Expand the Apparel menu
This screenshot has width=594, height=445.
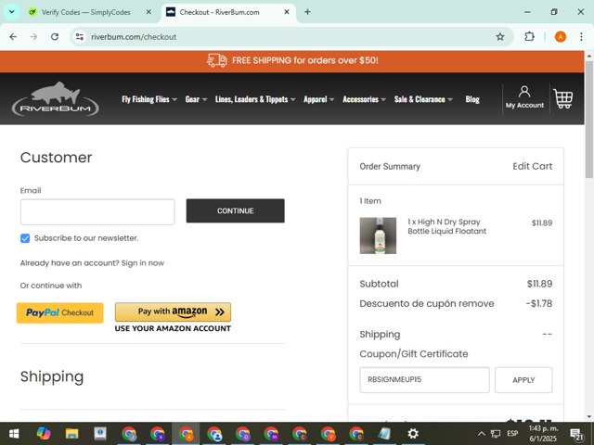[x=318, y=99]
